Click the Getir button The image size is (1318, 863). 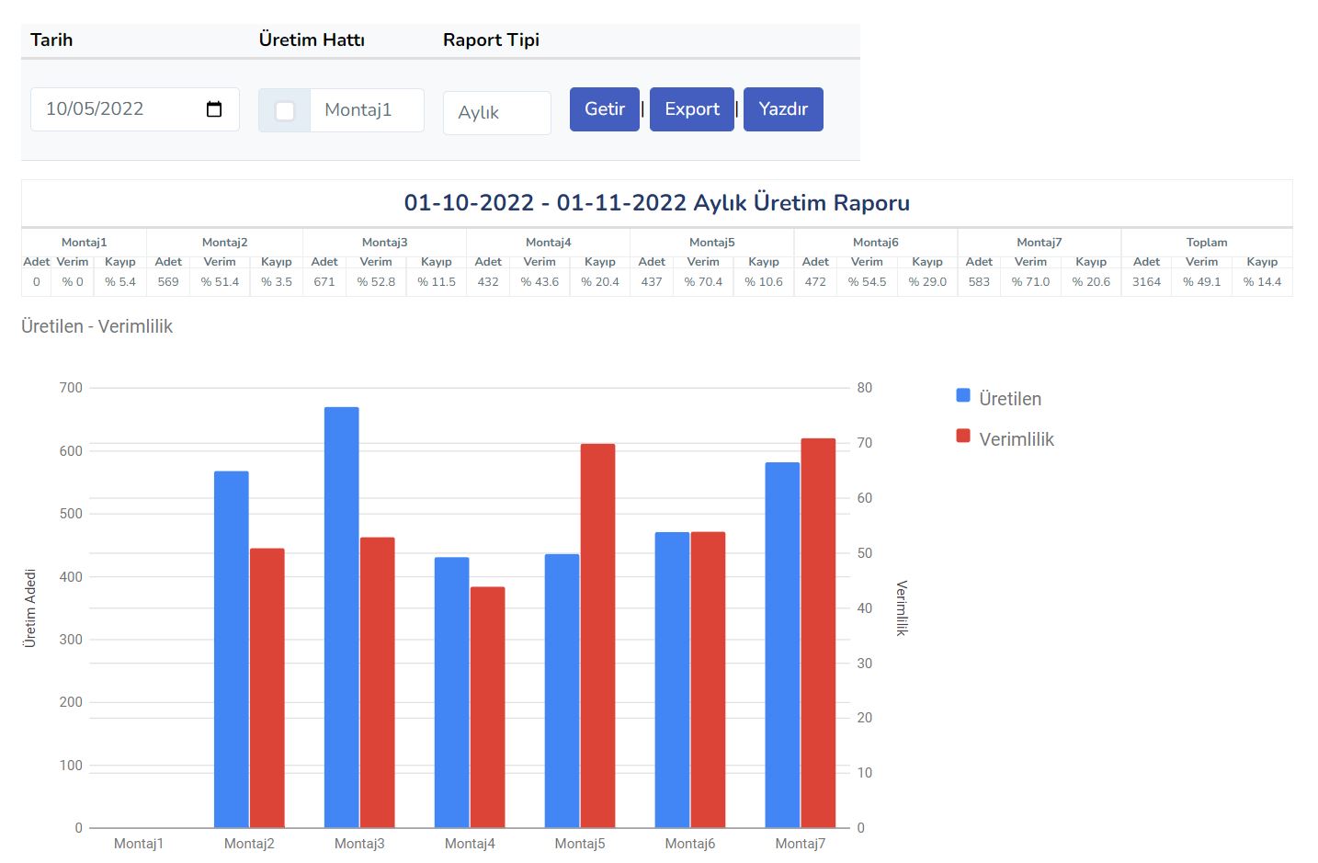click(x=604, y=109)
